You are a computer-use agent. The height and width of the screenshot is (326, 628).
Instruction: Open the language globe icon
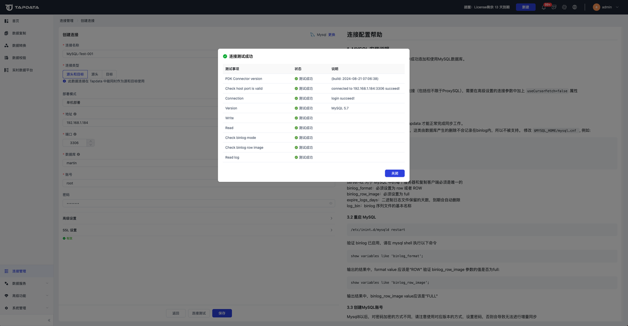click(575, 7)
